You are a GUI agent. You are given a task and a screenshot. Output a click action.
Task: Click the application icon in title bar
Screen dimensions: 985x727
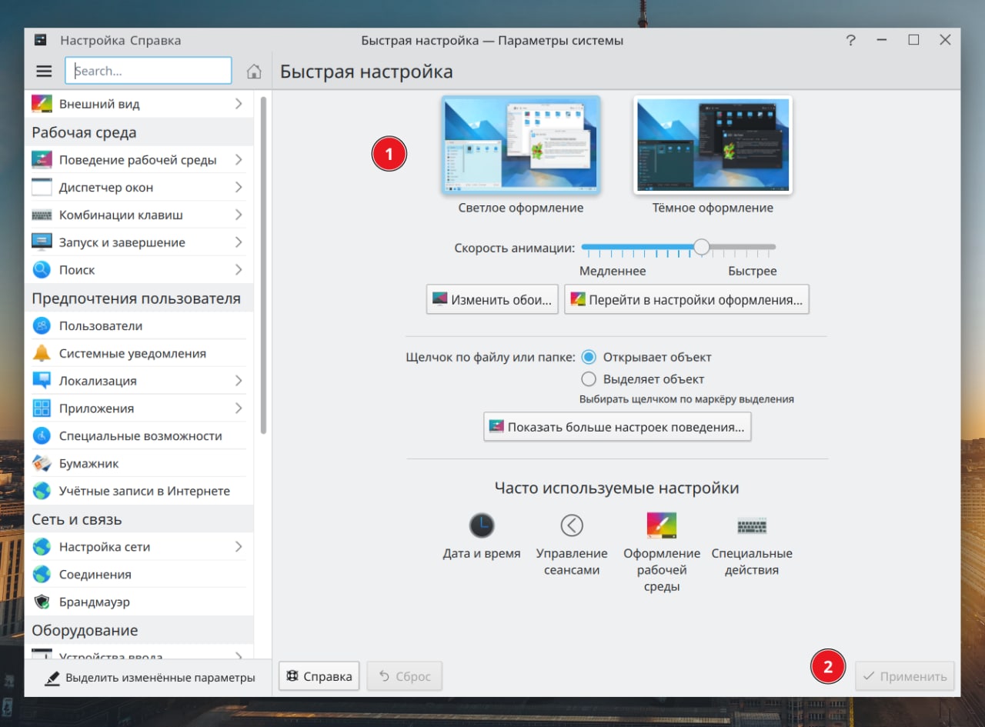[x=41, y=41]
